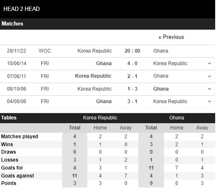Open bold Korea Republic in 07/06/11 row

(x=93, y=76)
